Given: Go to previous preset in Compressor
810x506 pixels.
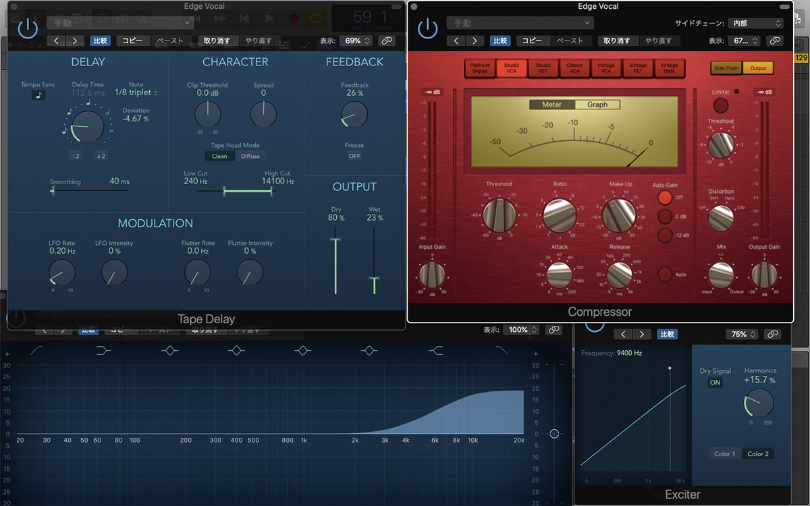Looking at the screenshot, I should pos(456,40).
